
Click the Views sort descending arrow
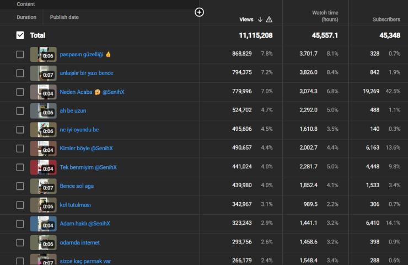click(260, 19)
